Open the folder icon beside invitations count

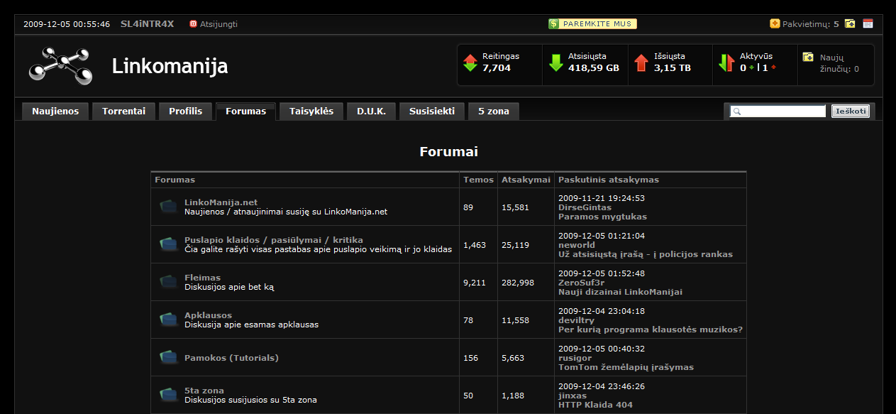[x=850, y=23]
